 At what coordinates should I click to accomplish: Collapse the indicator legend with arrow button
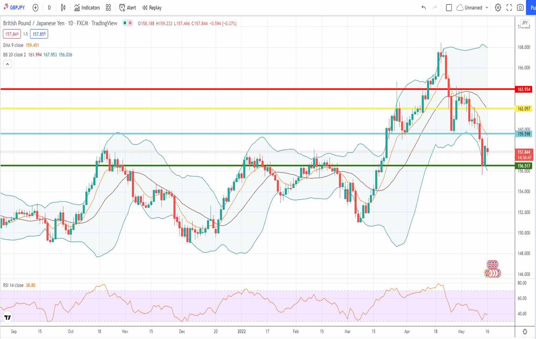[7, 64]
